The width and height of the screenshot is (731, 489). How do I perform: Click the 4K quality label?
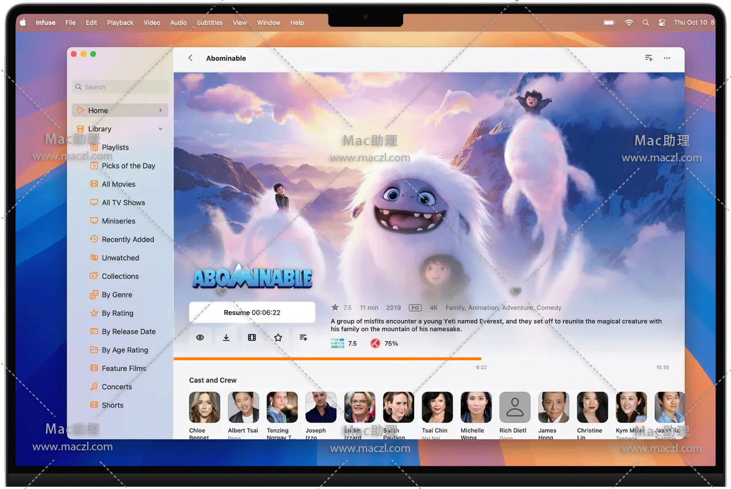pos(434,308)
